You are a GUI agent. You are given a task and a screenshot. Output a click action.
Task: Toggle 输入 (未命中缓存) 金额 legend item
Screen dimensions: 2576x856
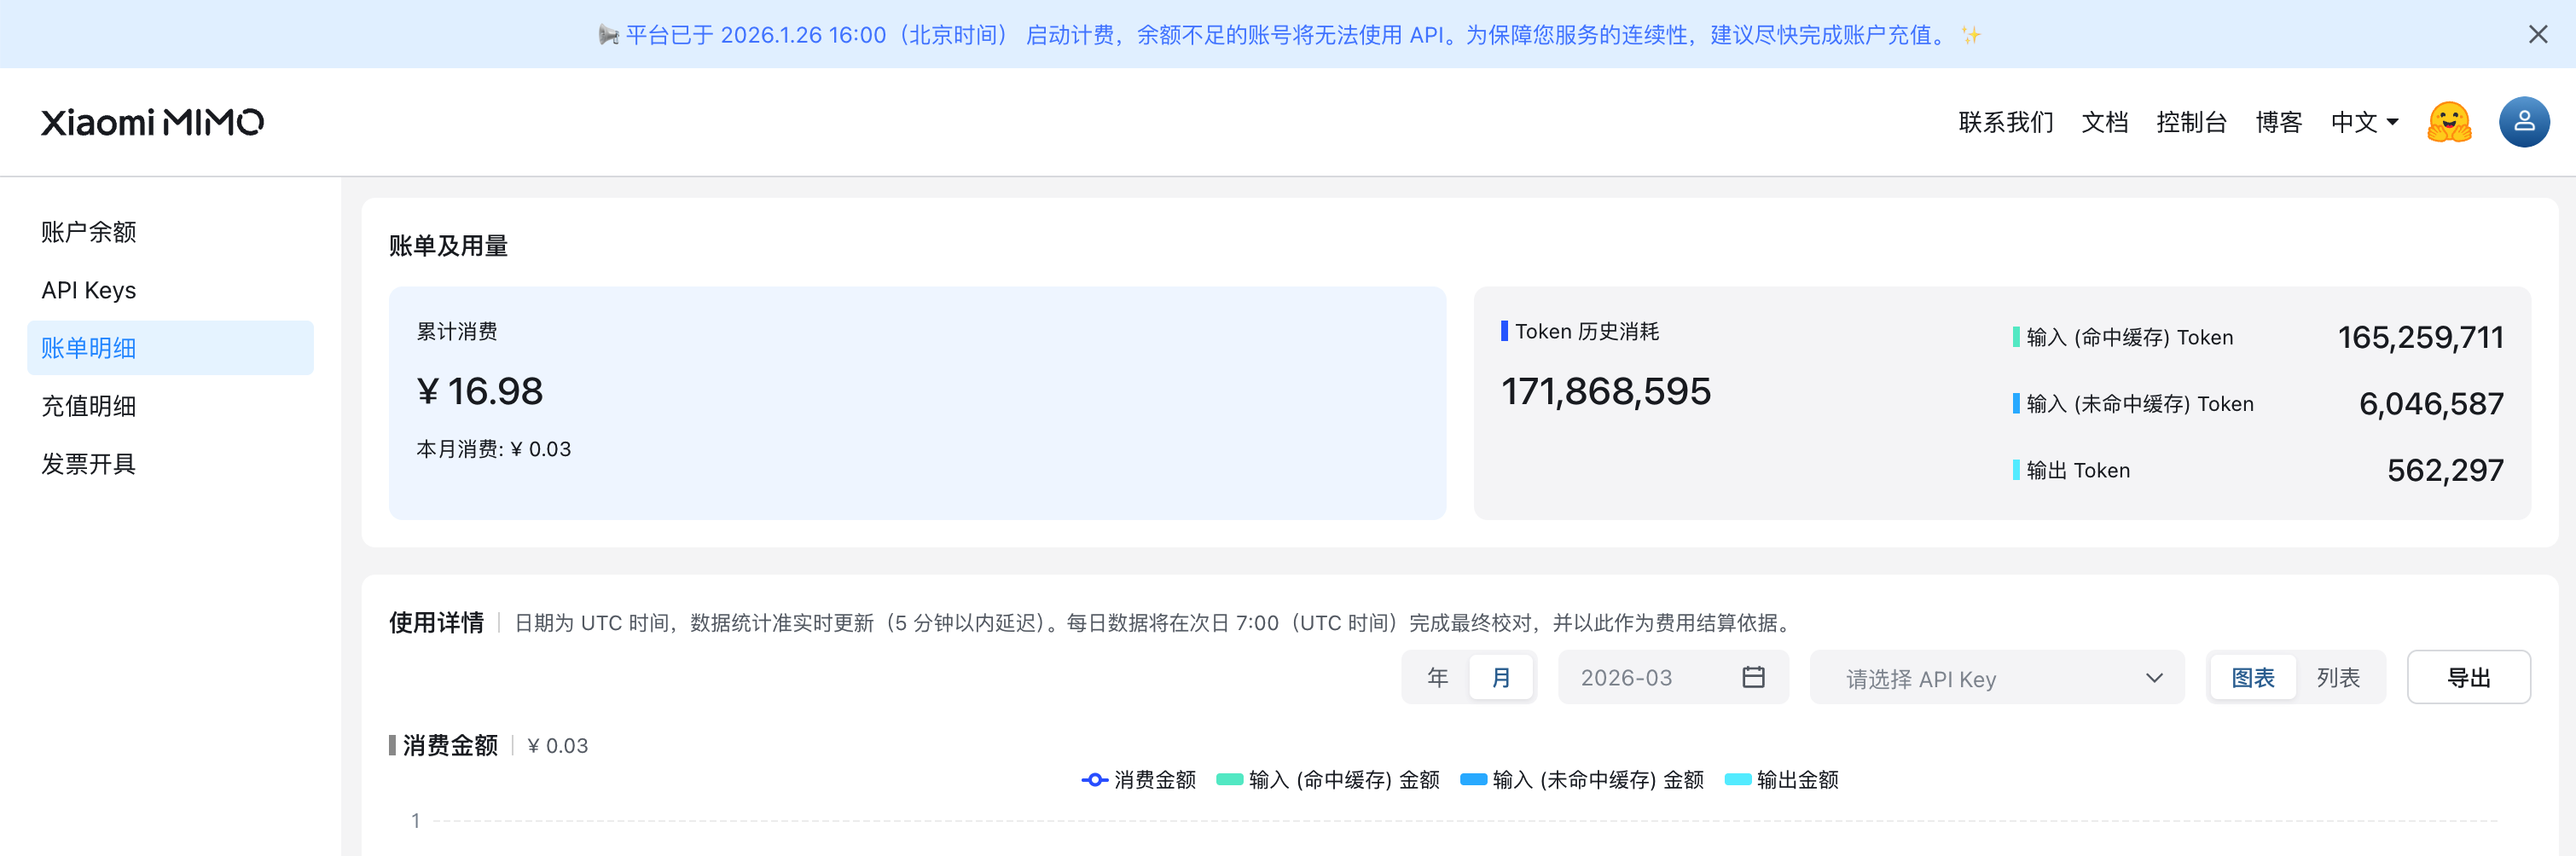(x=1581, y=779)
